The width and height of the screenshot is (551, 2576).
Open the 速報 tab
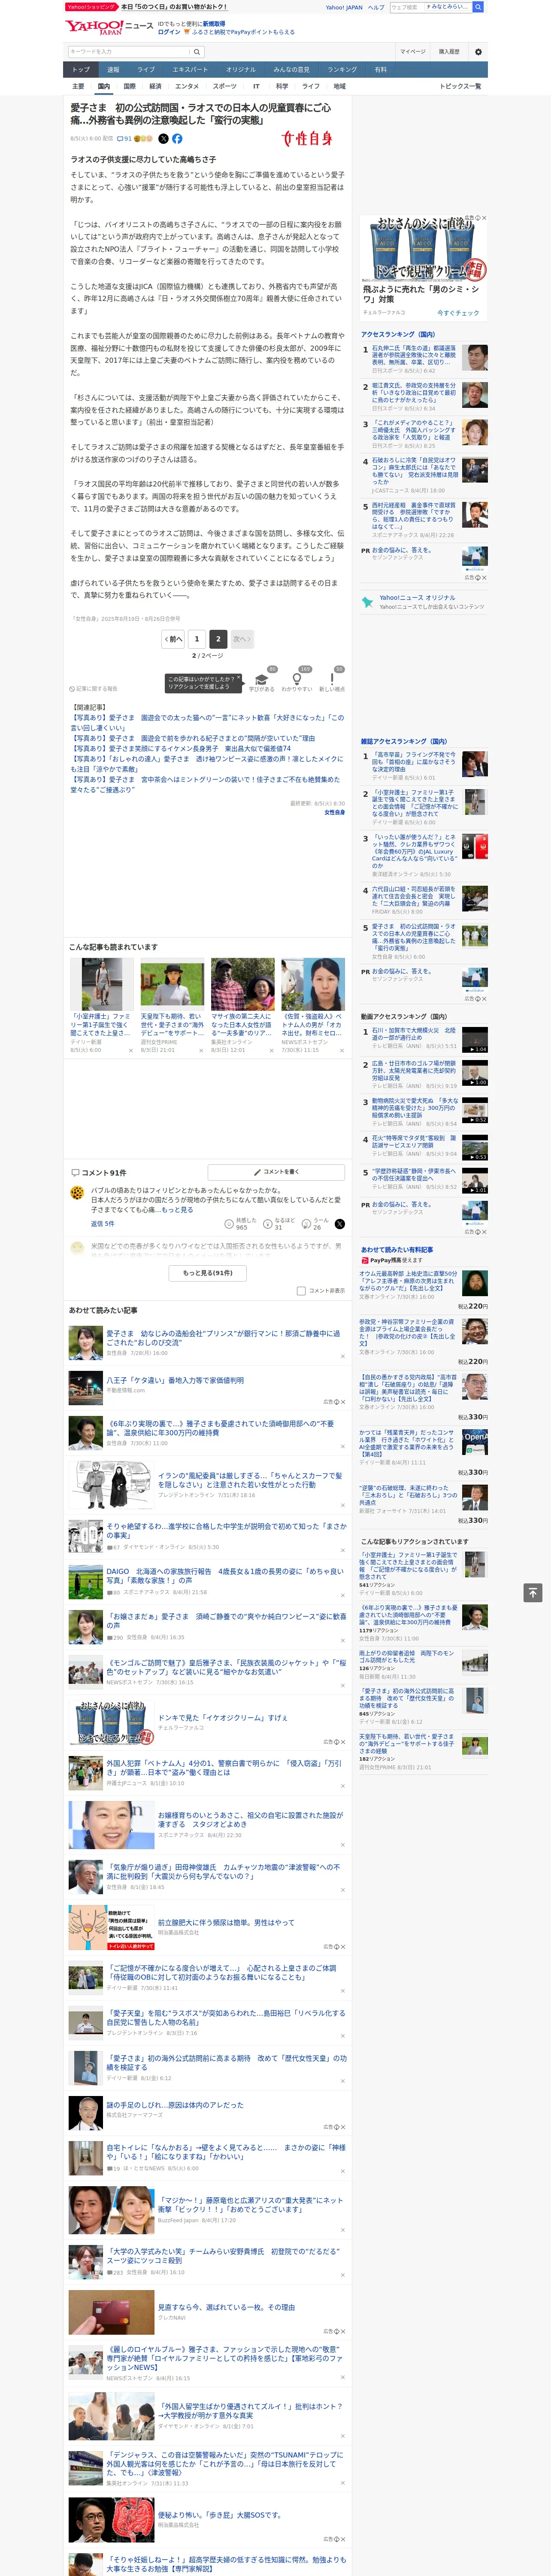113,70
